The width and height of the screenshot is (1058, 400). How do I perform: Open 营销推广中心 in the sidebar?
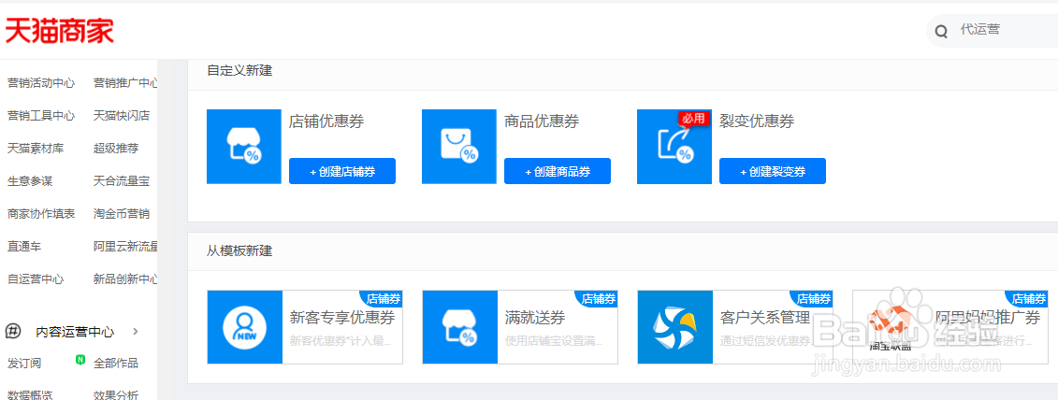(125, 83)
